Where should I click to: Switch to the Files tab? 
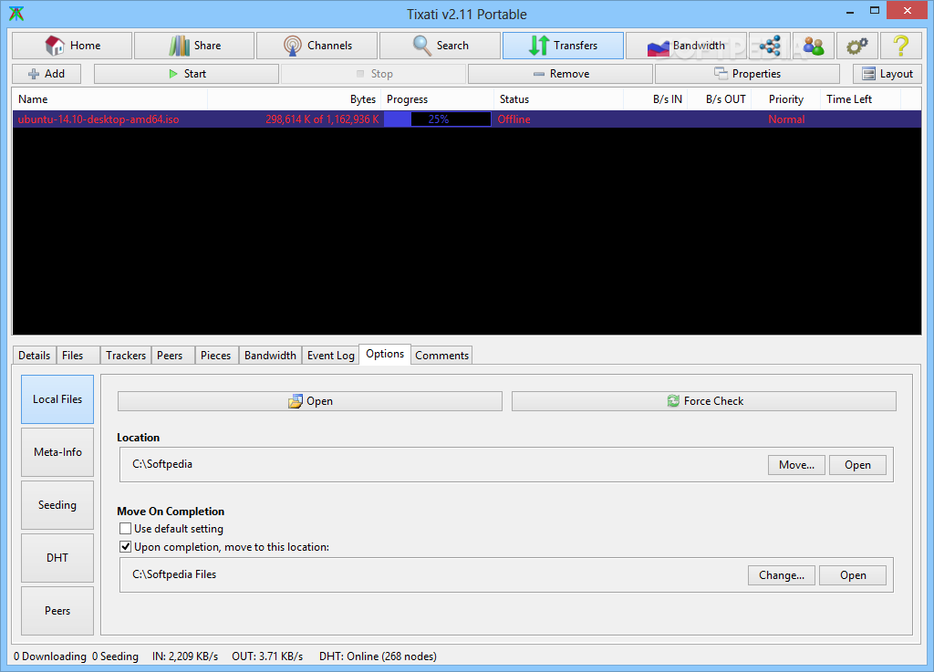78,356
